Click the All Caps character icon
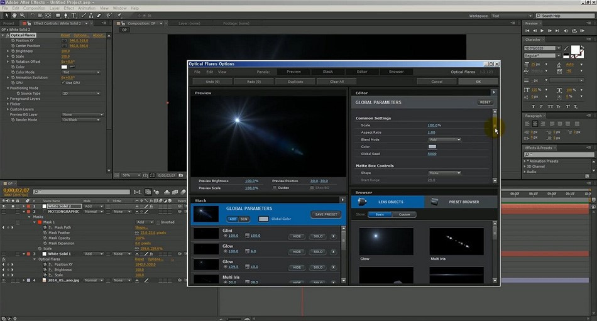 pos(550,107)
